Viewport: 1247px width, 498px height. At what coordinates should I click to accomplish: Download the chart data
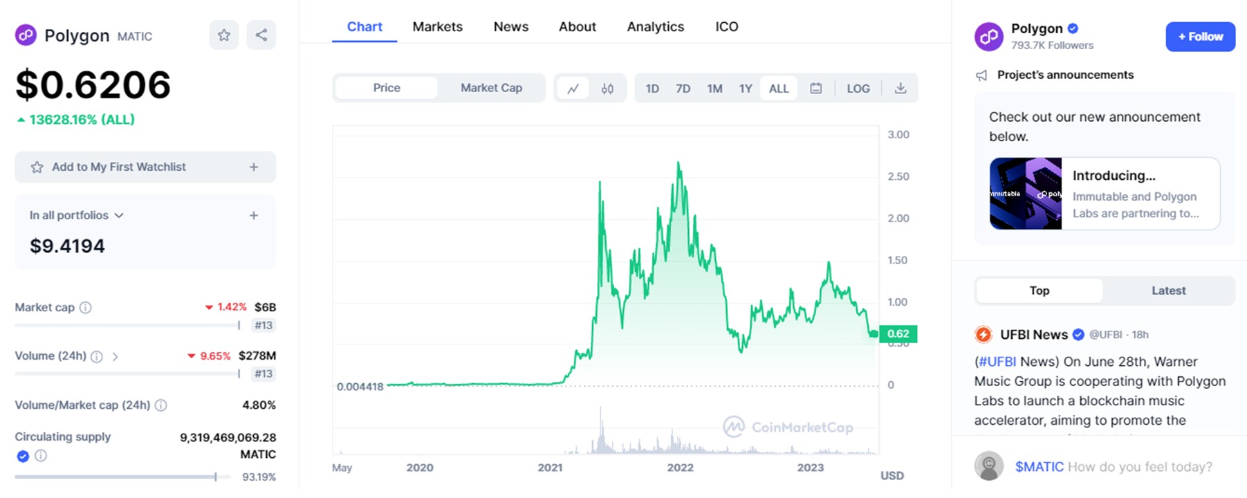tap(900, 89)
